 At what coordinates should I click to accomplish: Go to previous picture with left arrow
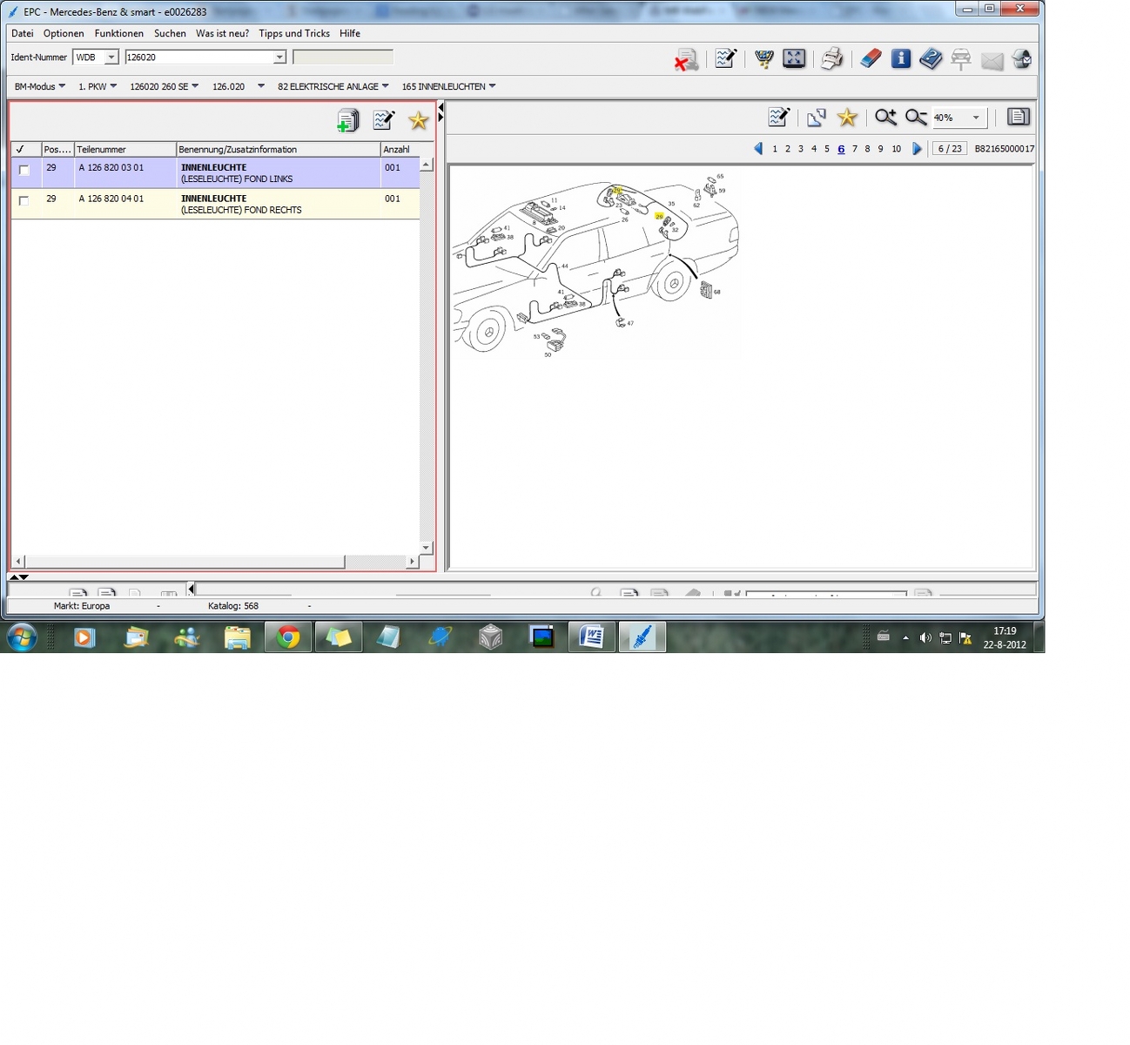758,149
